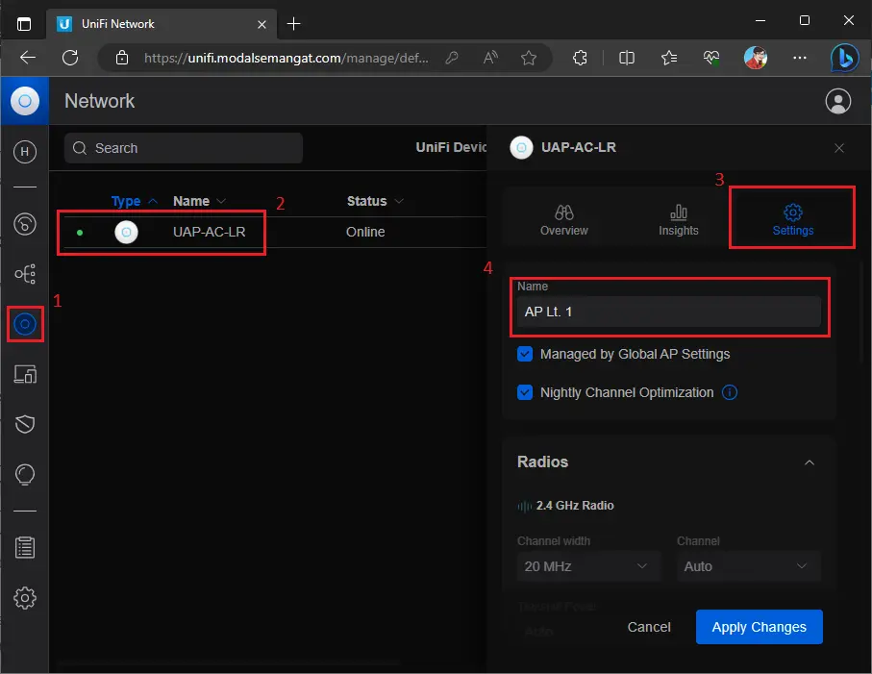The height and width of the screenshot is (674, 872).
Task: Uncheck Managed by Global AP Settings
Action: (524, 354)
